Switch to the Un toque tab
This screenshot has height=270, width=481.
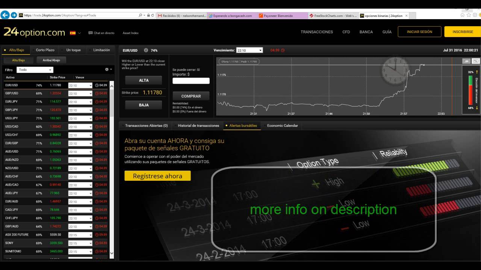point(73,50)
